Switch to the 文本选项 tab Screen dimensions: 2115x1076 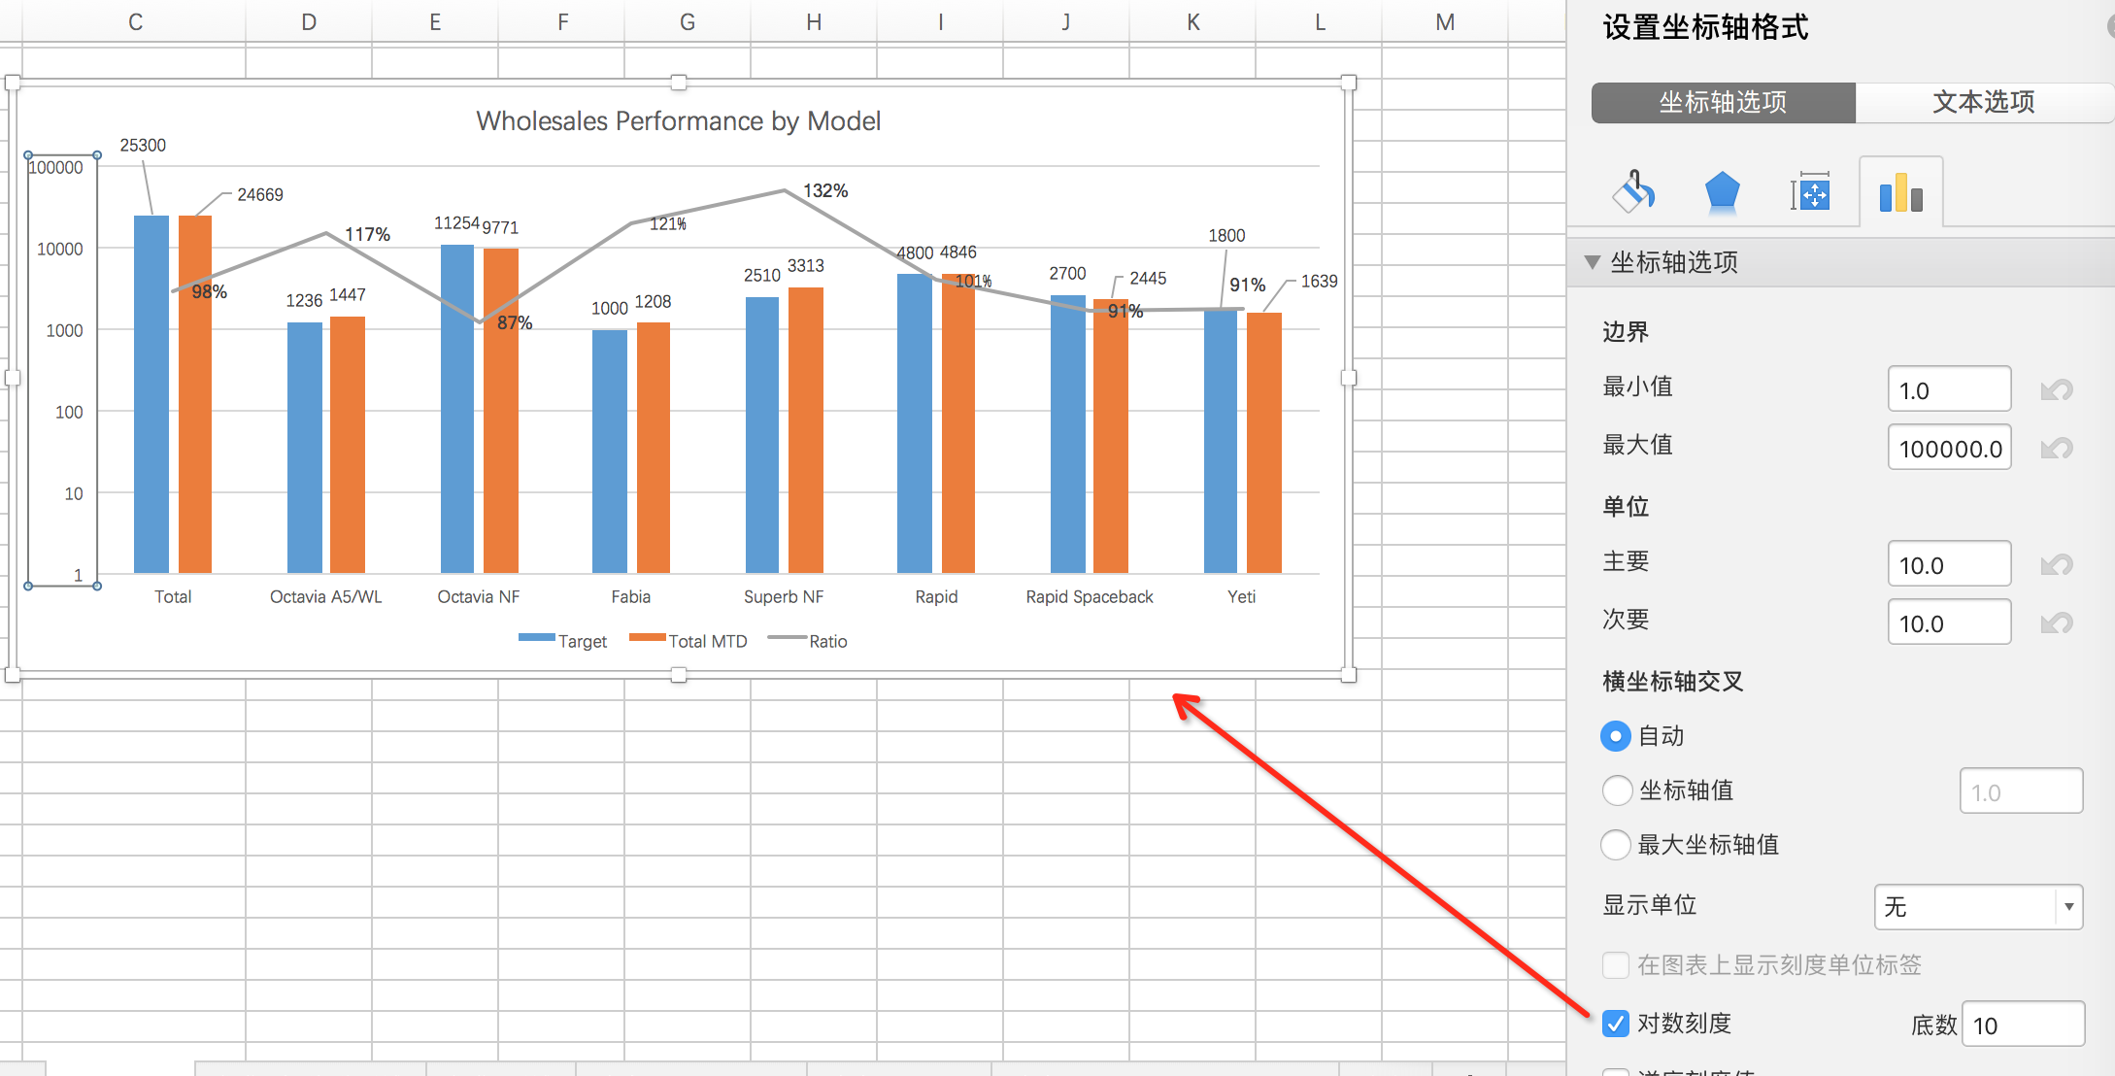(x=1983, y=102)
